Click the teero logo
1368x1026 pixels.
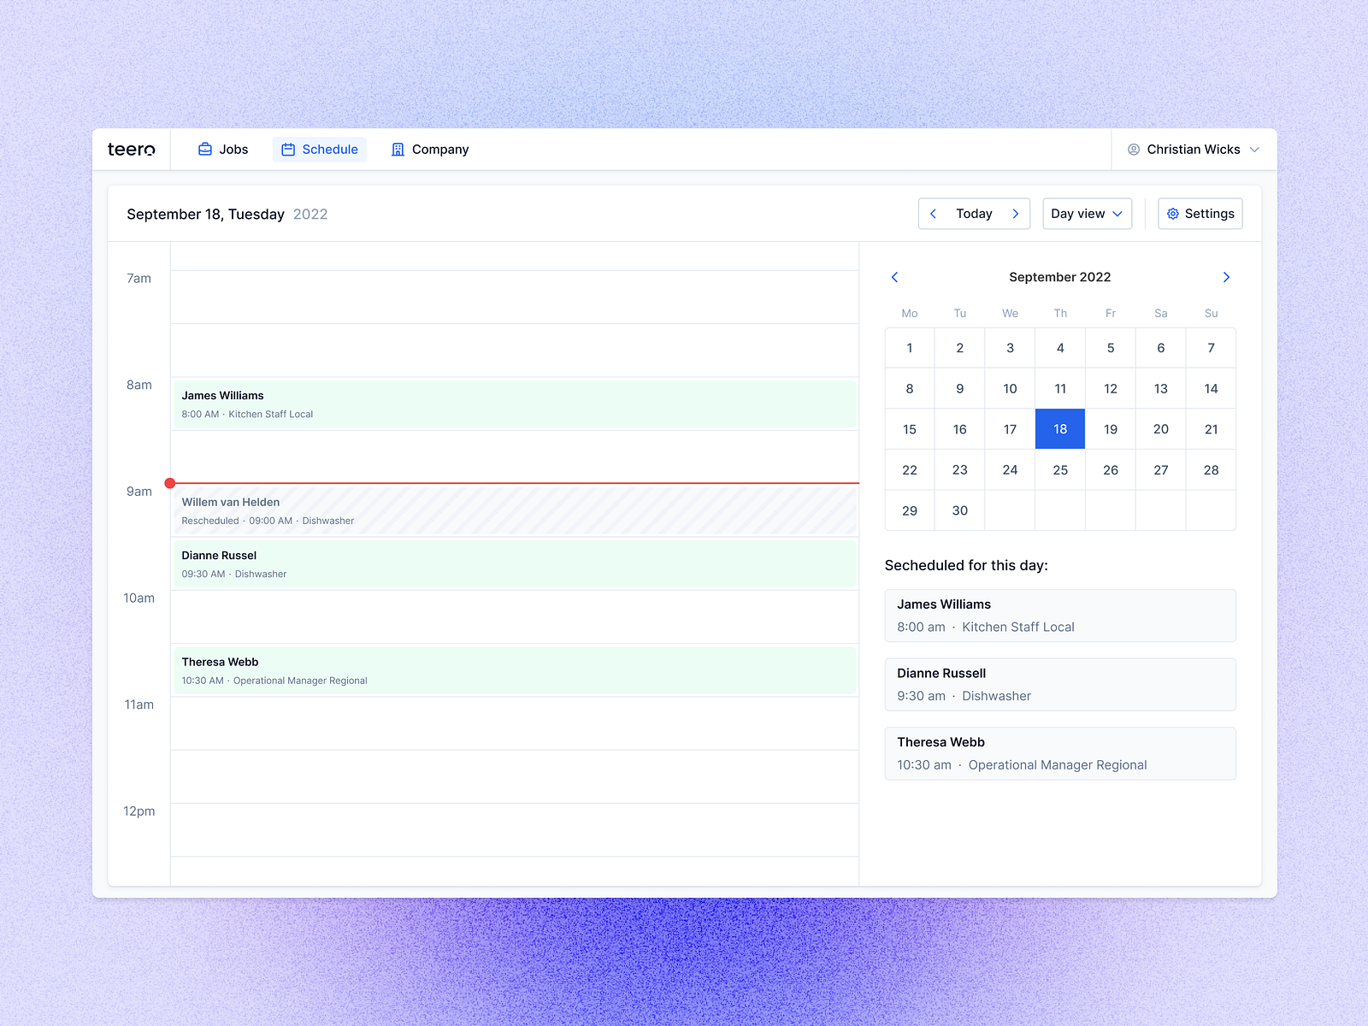[132, 149]
